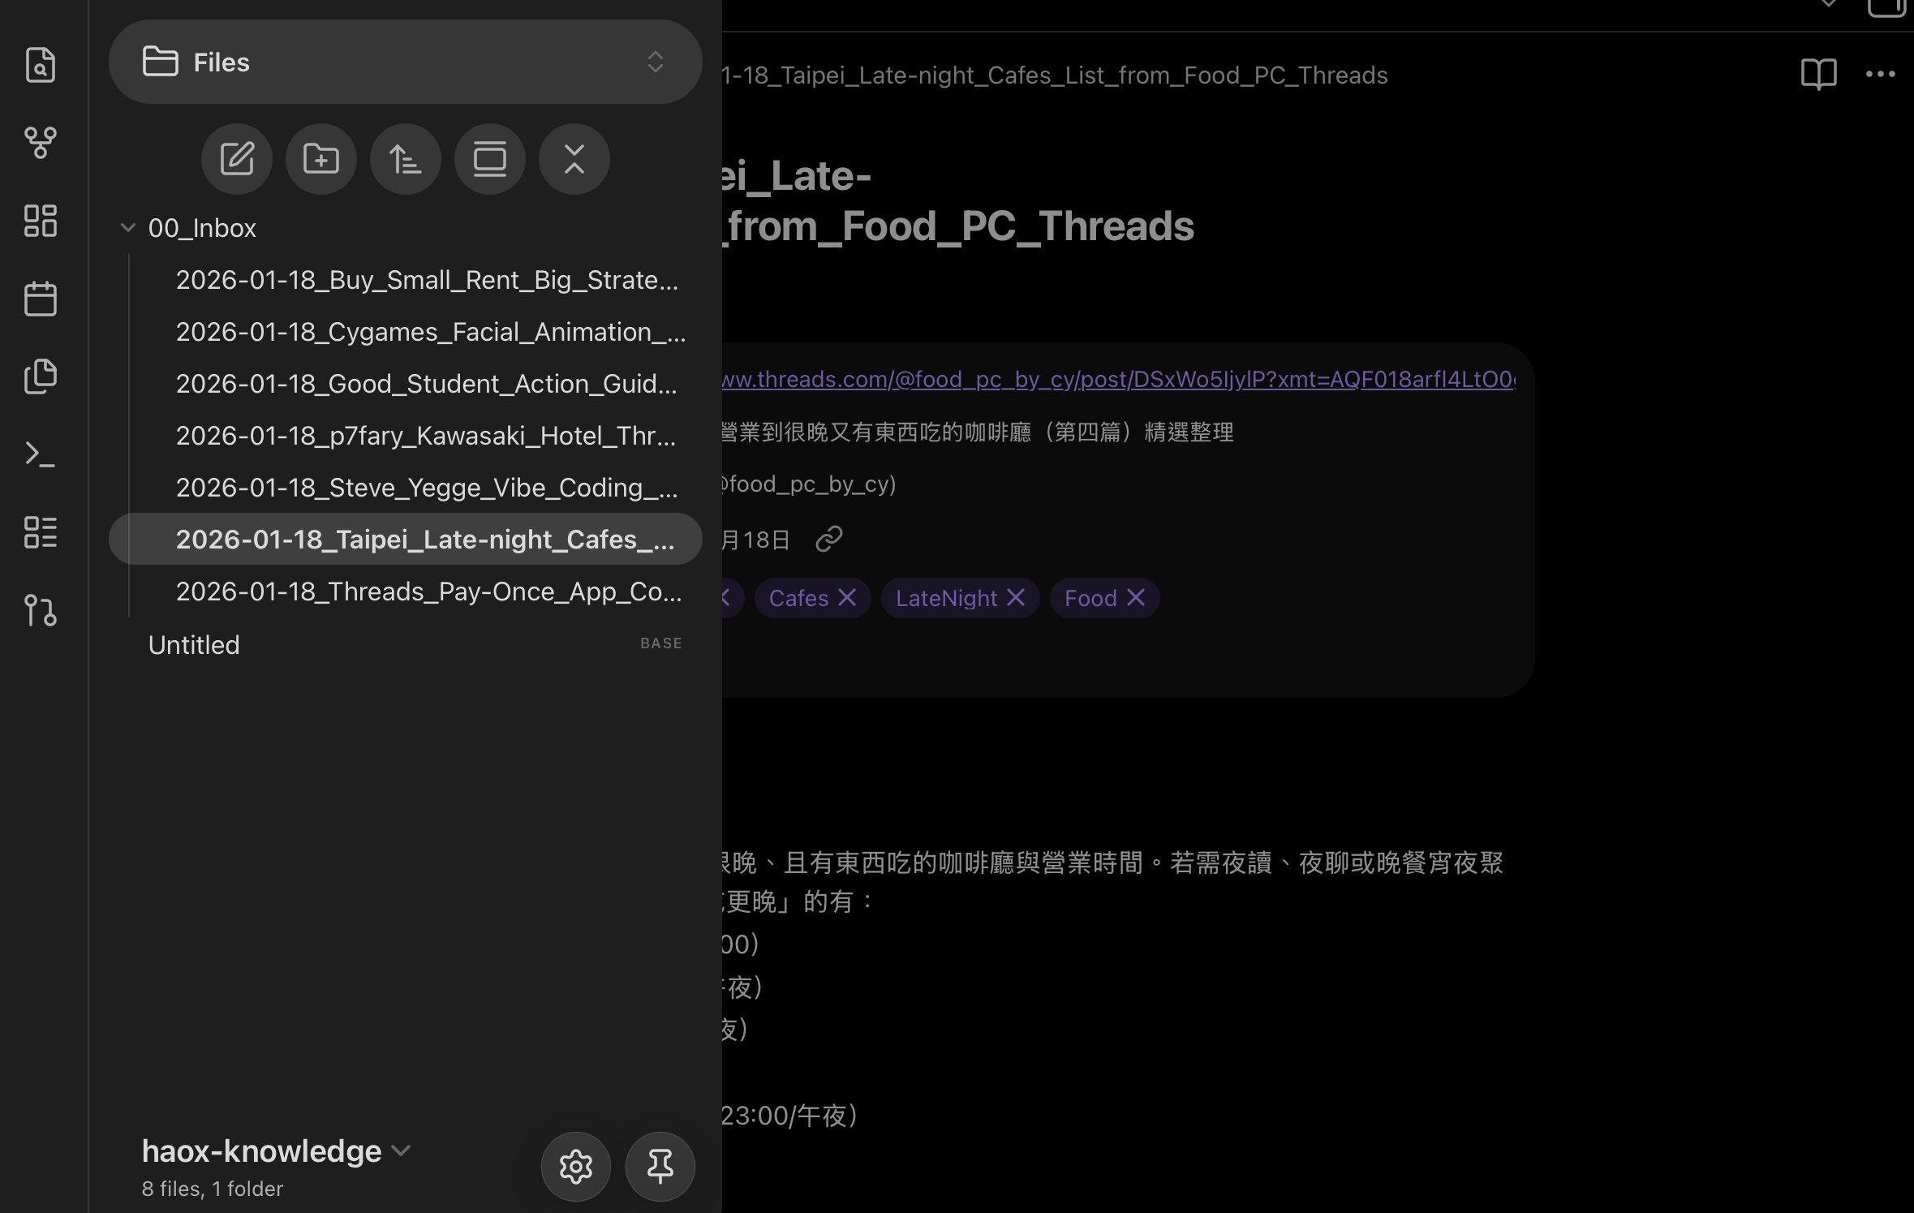1914x1213 pixels.
Task: Remove the Cafes tag
Action: [x=847, y=598]
